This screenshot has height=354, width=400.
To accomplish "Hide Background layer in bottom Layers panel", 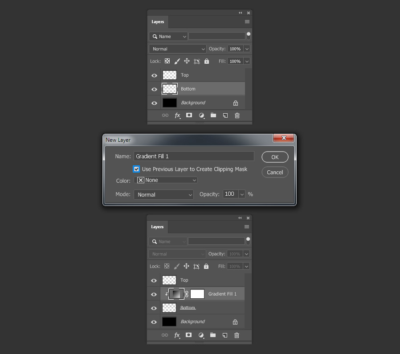I will [154, 322].
